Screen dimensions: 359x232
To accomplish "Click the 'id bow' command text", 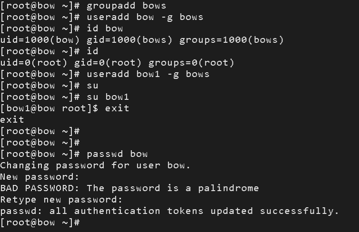I will click(x=105, y=29).
